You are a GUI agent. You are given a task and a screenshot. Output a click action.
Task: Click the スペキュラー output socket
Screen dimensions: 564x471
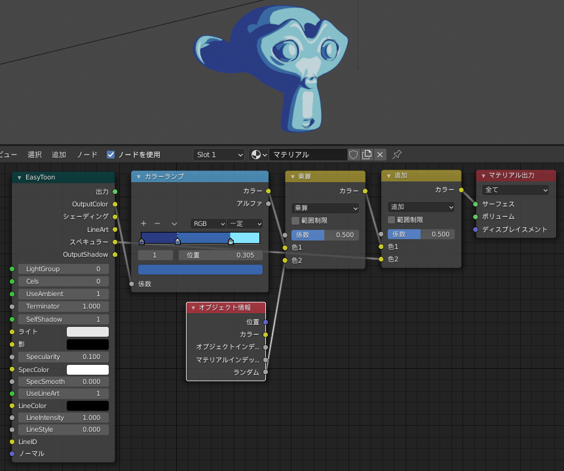tap(115, 242)
